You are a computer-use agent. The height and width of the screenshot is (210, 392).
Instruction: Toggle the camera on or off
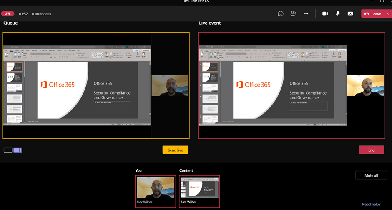click(325, 14)
